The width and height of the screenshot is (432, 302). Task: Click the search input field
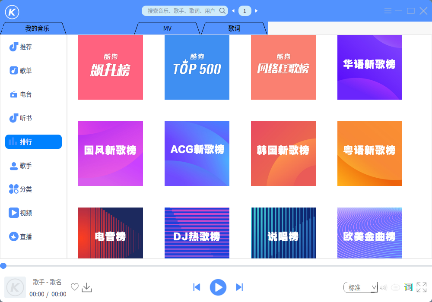pos(181,11)
